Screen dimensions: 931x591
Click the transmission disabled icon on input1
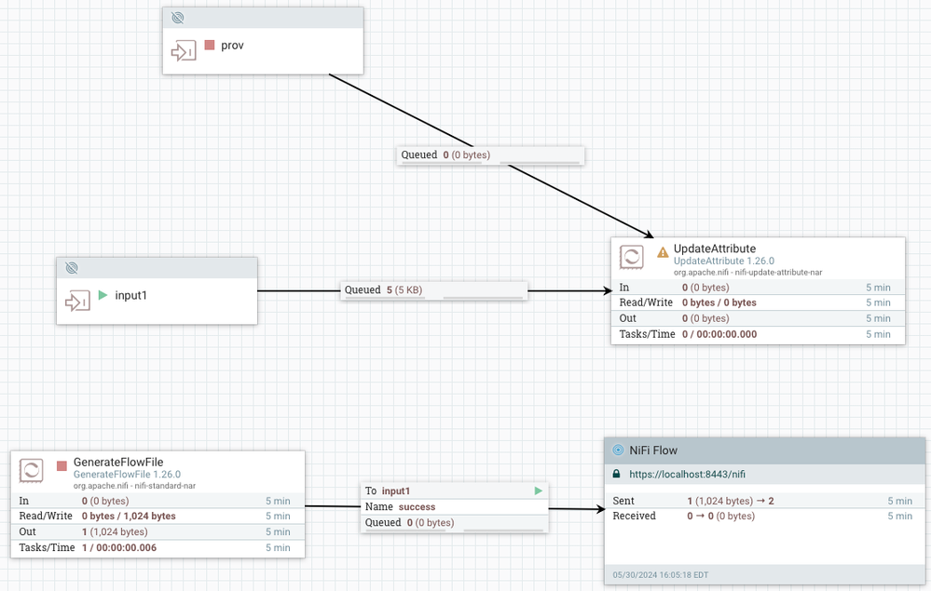pyautogui.click(x=72, y=268)
